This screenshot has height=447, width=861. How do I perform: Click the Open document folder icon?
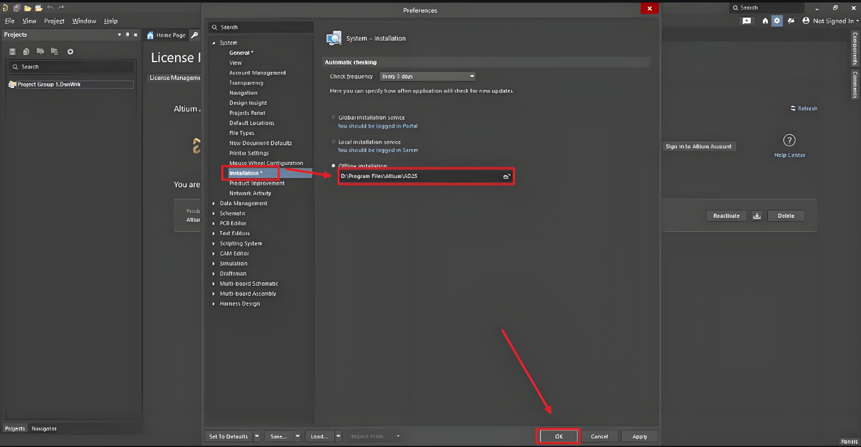(28, 8)
